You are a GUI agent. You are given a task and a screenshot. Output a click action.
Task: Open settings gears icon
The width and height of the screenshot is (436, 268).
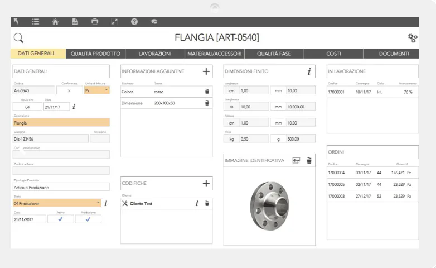point(413,38)
